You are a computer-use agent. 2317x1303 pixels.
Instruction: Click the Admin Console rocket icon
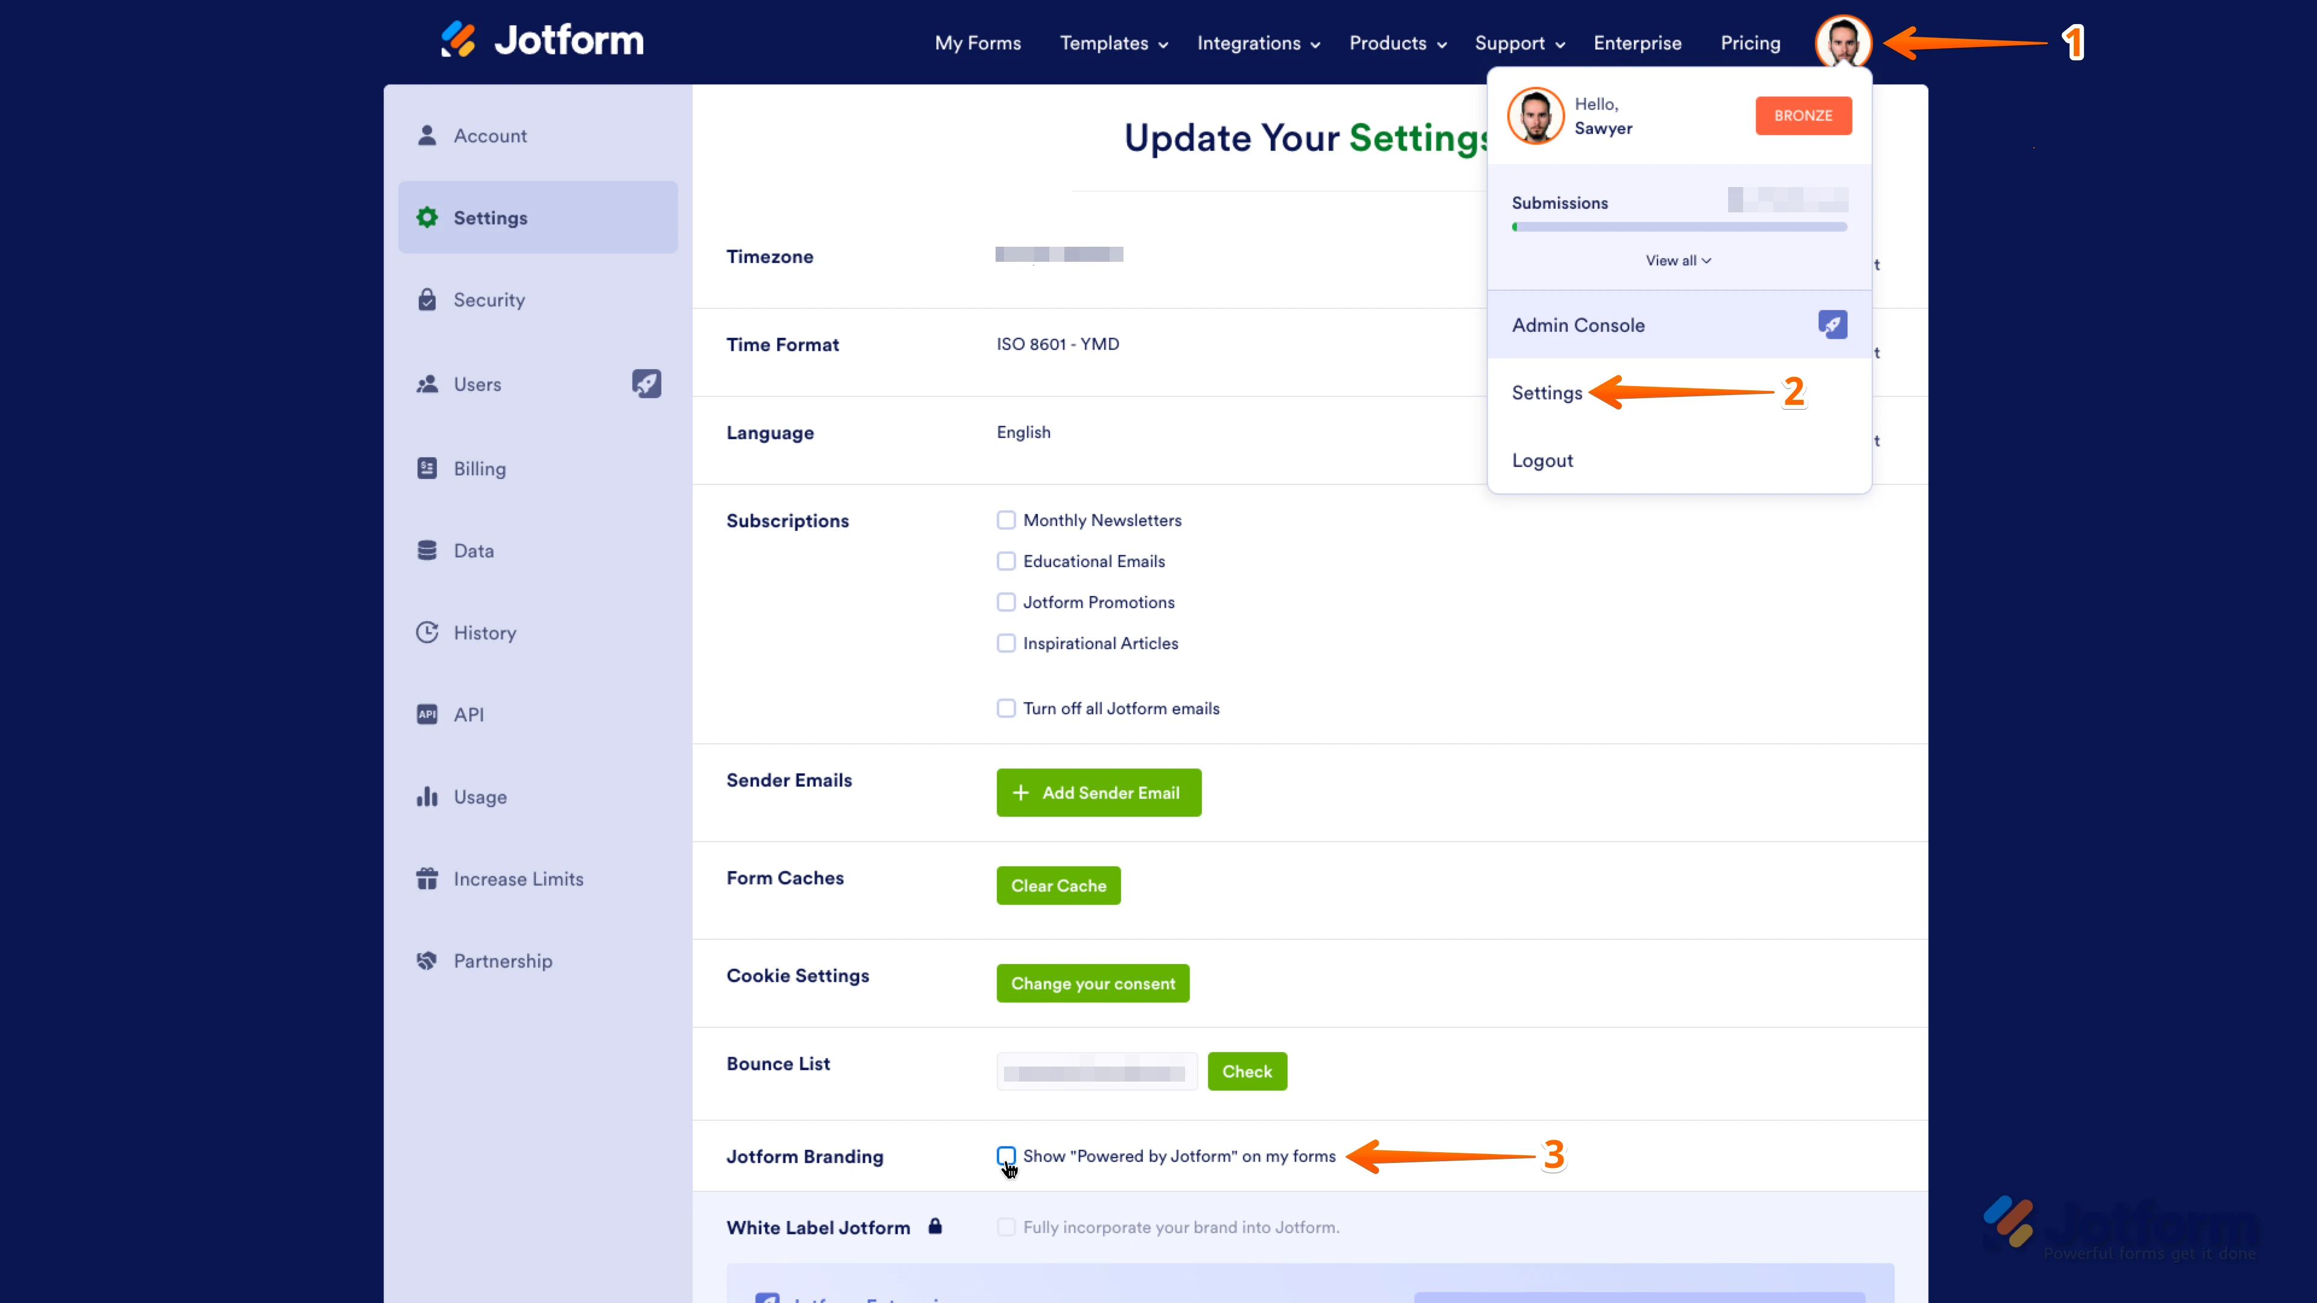[x=1833, y=325]
